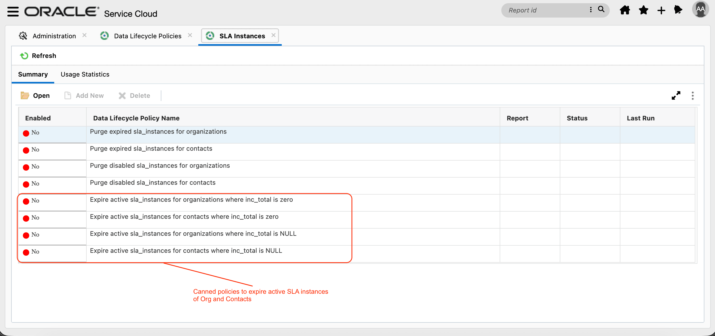The image size is (715, 336).
Task: Click the search magnifier beside Report id
Action: 601,10
